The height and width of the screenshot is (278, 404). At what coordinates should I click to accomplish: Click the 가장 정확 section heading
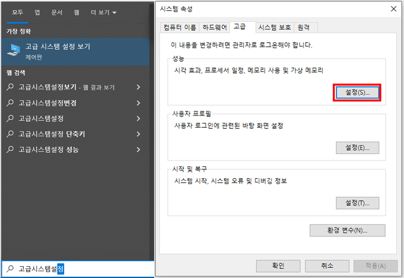coord(18,32)
